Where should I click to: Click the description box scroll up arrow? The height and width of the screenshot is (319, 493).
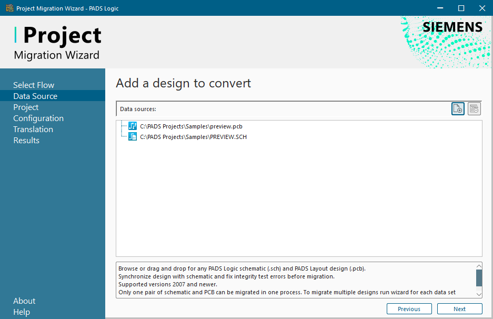coord(479,266)
